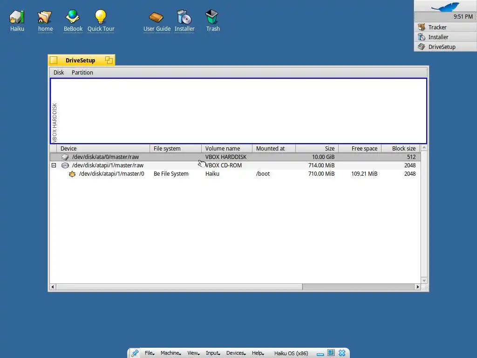The height and width of the screenshot is (358, 477).
Task: Click the Free space column header
Action: click(x=360, y=149)
